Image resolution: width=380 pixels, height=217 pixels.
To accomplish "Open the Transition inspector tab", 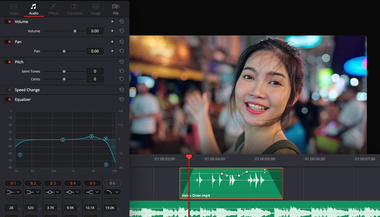I will [x=75, y=9].
